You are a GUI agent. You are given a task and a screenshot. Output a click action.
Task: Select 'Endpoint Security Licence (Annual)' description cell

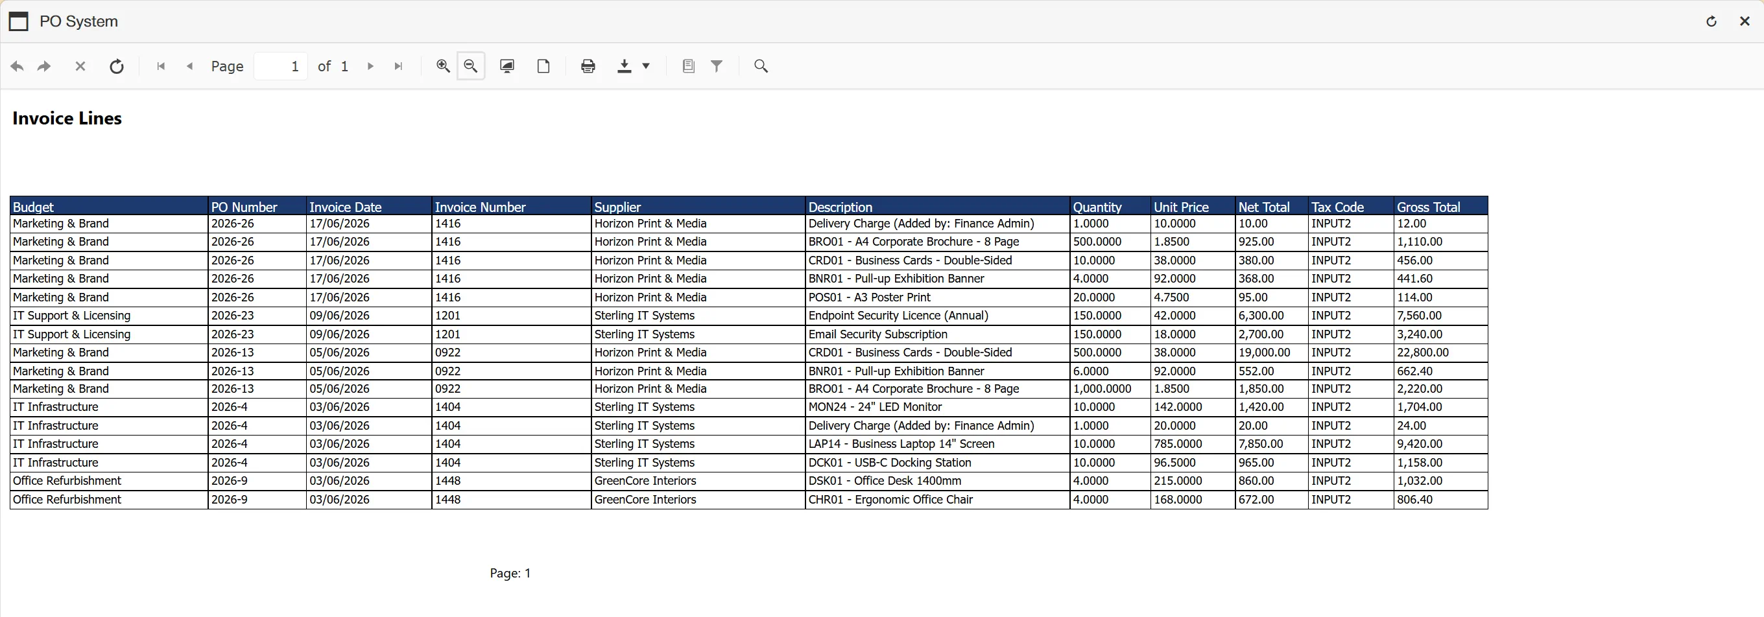938,316
